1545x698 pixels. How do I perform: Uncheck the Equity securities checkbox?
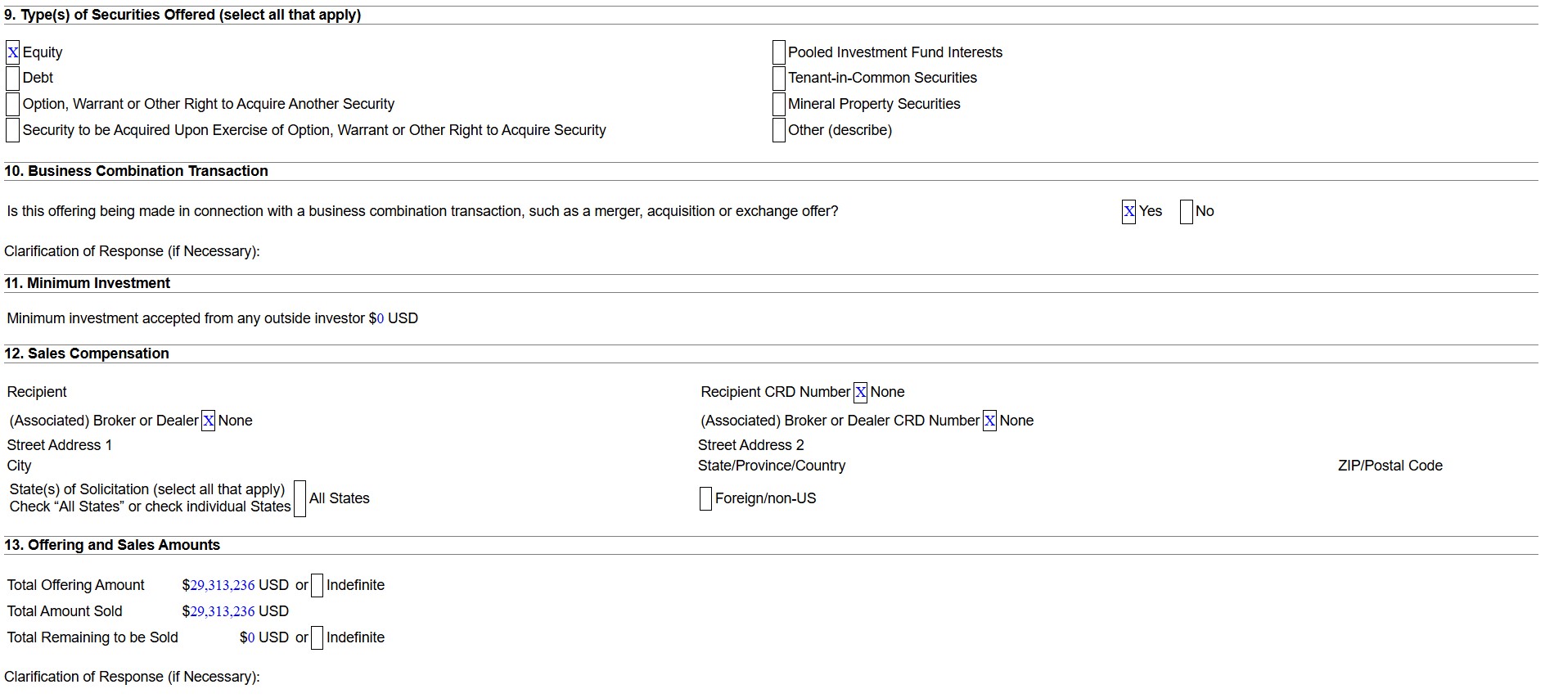13,53
